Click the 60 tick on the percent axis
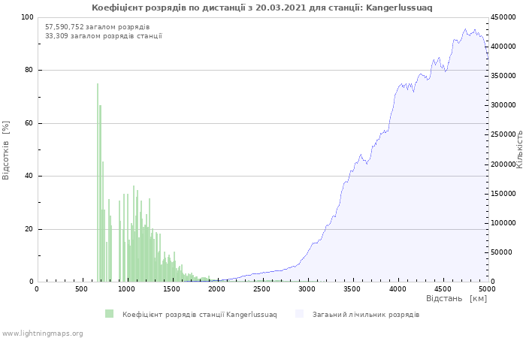Screen dimensions: 526x338 click(x=29, y=123)
